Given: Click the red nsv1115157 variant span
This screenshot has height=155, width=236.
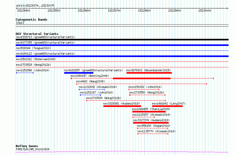Looking at the screenshot, I should pos(143,117).
